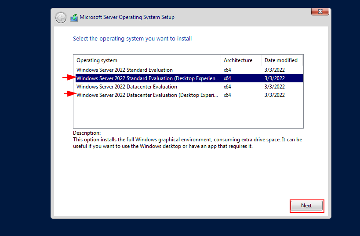
Task: Click the Next button
Action: click(306, 206)
